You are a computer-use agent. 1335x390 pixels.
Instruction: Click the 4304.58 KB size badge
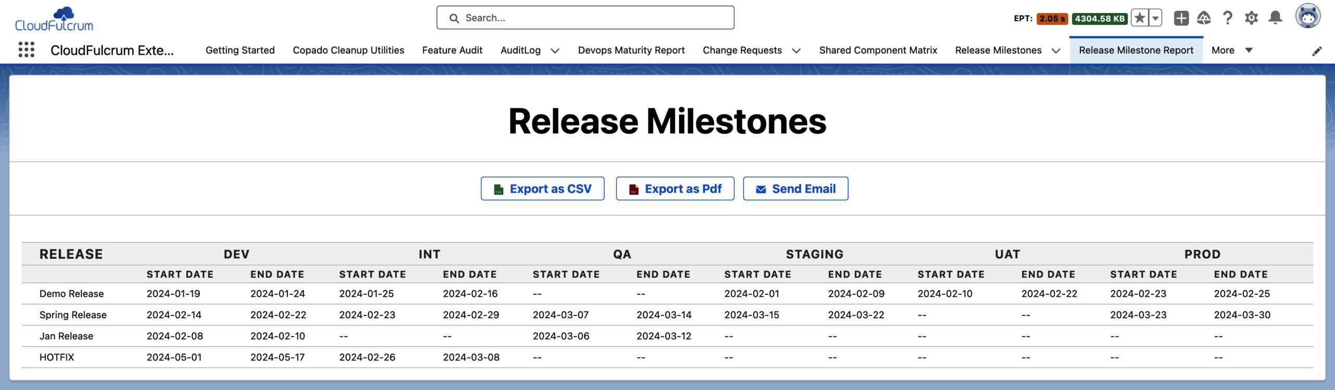1099,19
